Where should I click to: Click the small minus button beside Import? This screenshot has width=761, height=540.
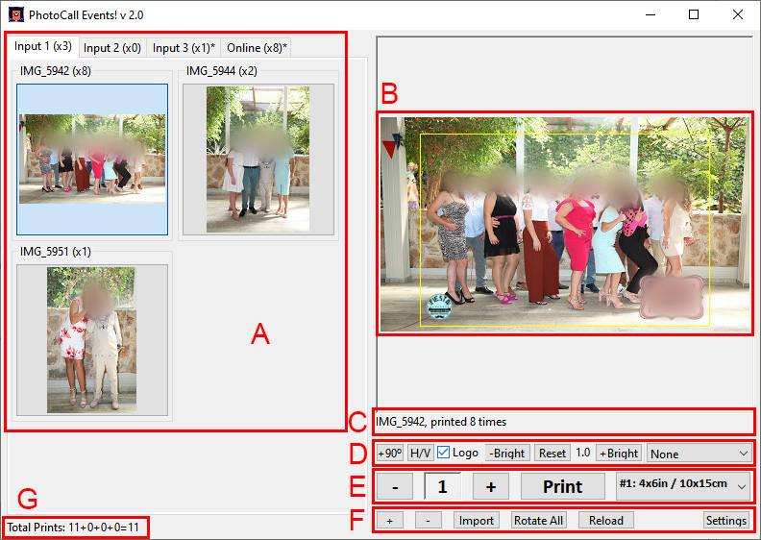[x=430, y=520]
